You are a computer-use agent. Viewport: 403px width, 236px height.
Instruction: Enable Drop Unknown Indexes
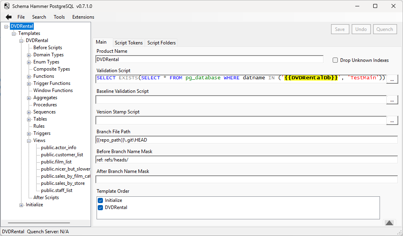335,60
